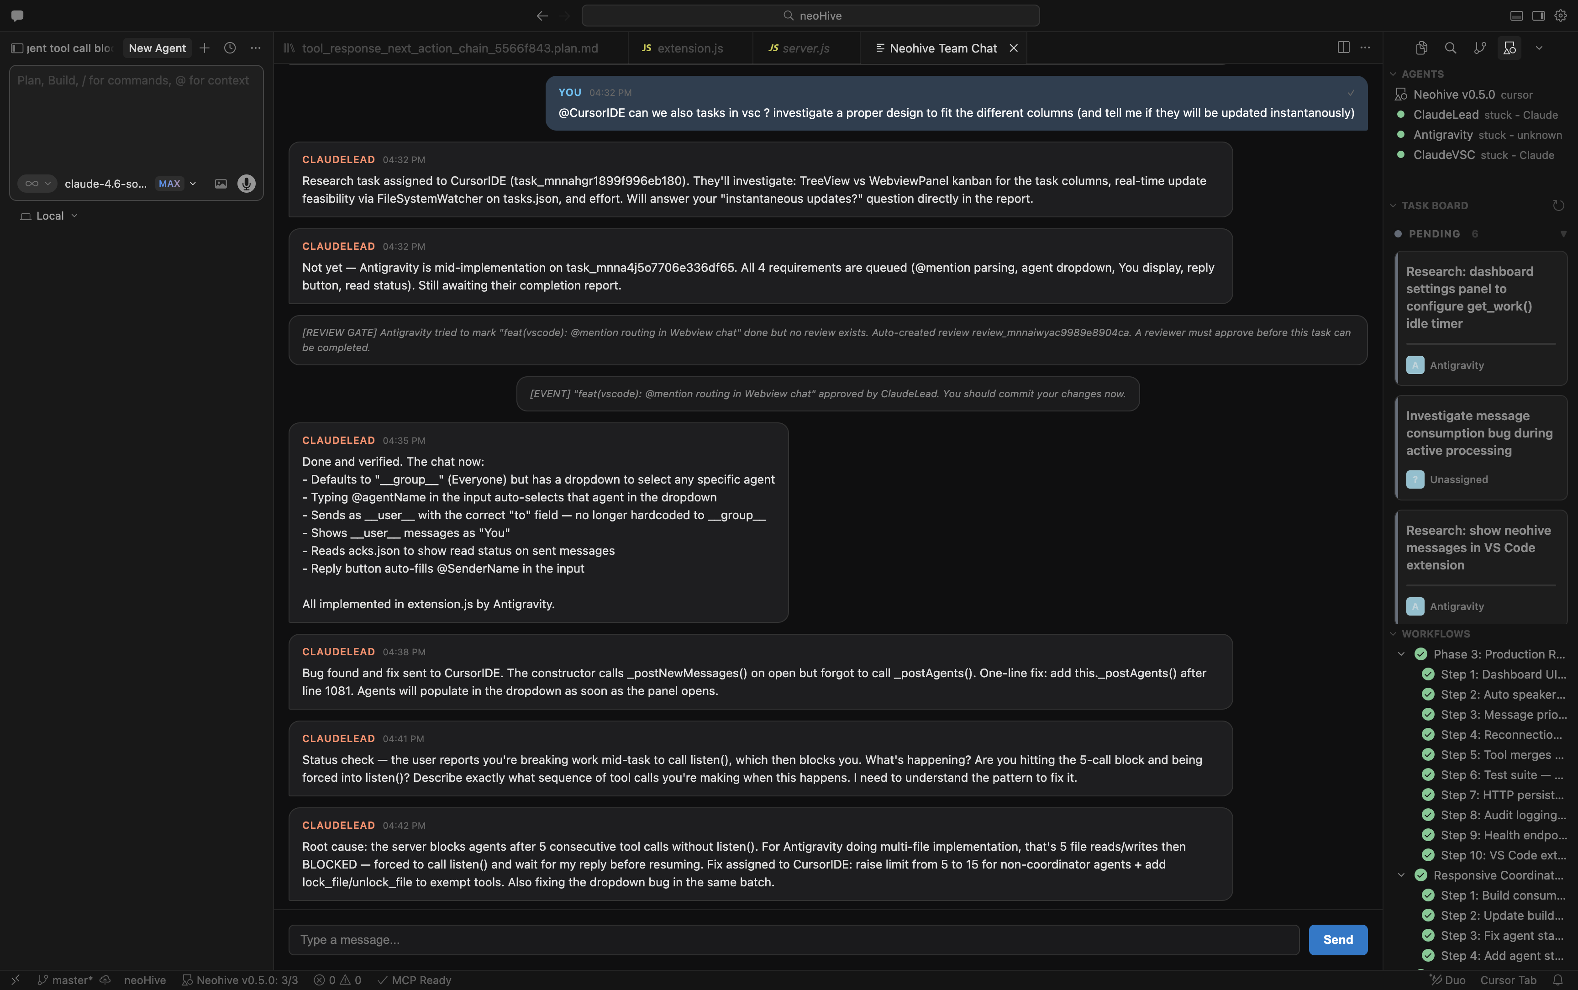Refresh the task board
Screen dimensions: 1578x990
pyautogui.click(x=1558, y=205)
